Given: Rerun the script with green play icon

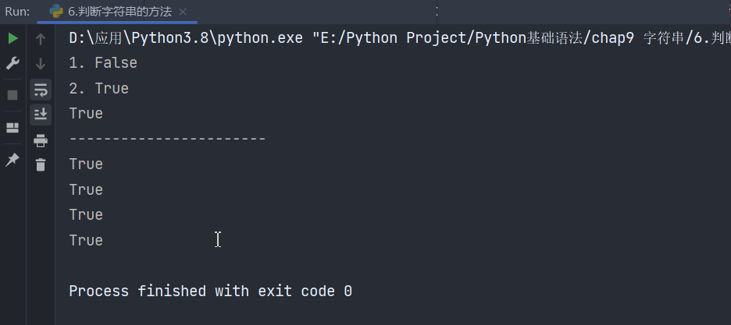Looking at the screenshot, I should [x=12, y=39].
